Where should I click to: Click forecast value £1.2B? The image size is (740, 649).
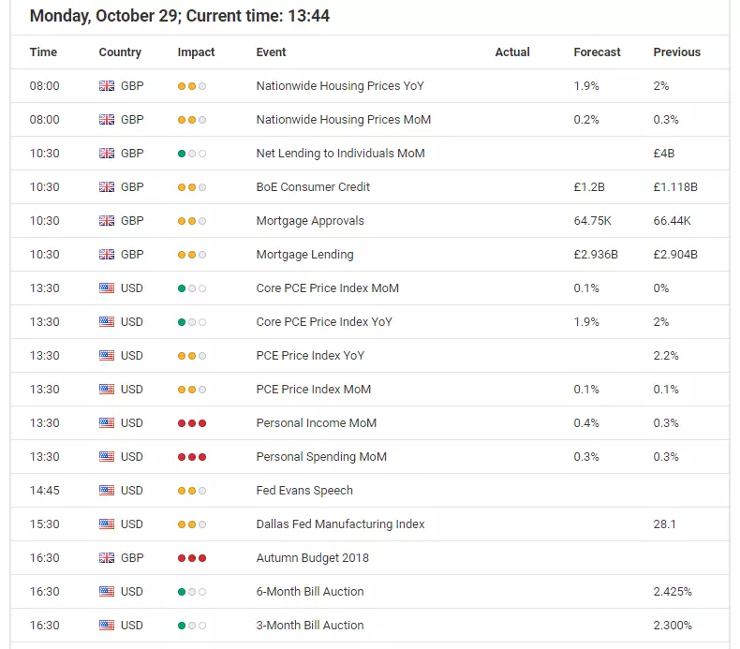tap(589, 187)
